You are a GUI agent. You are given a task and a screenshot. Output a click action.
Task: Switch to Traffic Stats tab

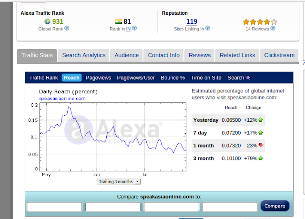tap(37, 55)
